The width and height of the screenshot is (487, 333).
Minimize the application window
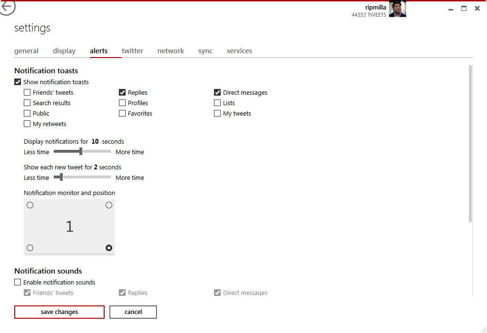(451, 9)
